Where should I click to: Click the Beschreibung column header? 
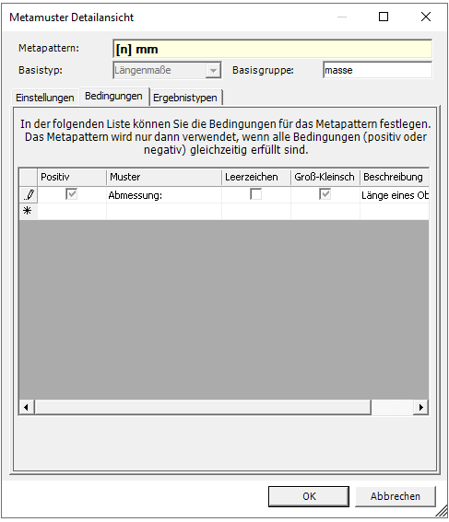[x=395, y=177]
